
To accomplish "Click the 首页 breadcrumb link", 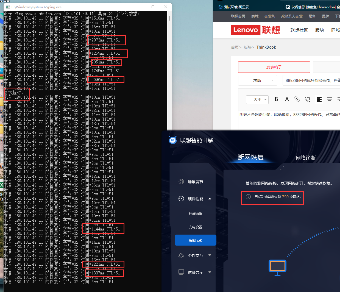I will (235, 47).
